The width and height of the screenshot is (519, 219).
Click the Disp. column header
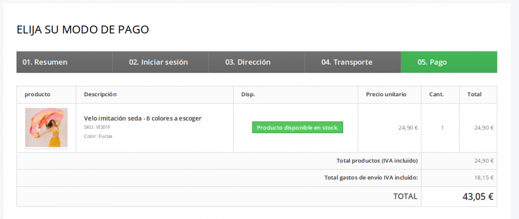pyautogui.click(x=248, y=94)
